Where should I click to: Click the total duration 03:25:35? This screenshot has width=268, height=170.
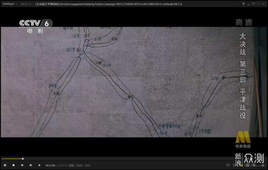point(62,165)
